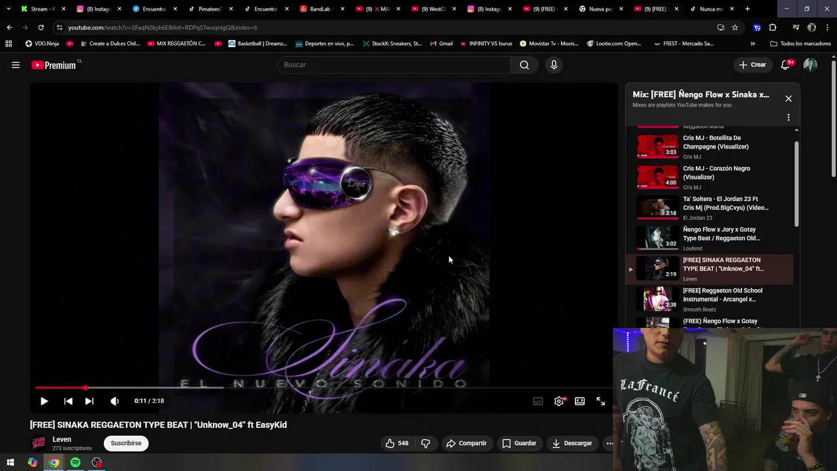This screenshot has width=837, height=471.
Task: Switch to the Nunca me TikTok tab
Action: click(x=711, y=9)
